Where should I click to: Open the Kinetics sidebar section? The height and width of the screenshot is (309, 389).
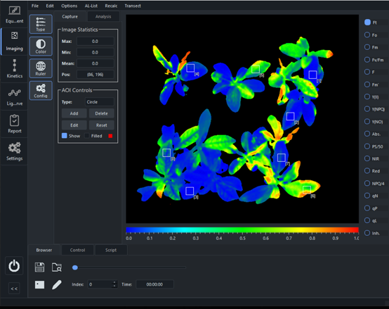pyautogui.click(x=14, y=69)
